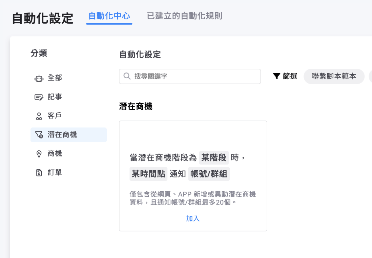Open the 篩選 filter icon
Image resolution: width=372 pixels, height=258 pixels.
276,76
